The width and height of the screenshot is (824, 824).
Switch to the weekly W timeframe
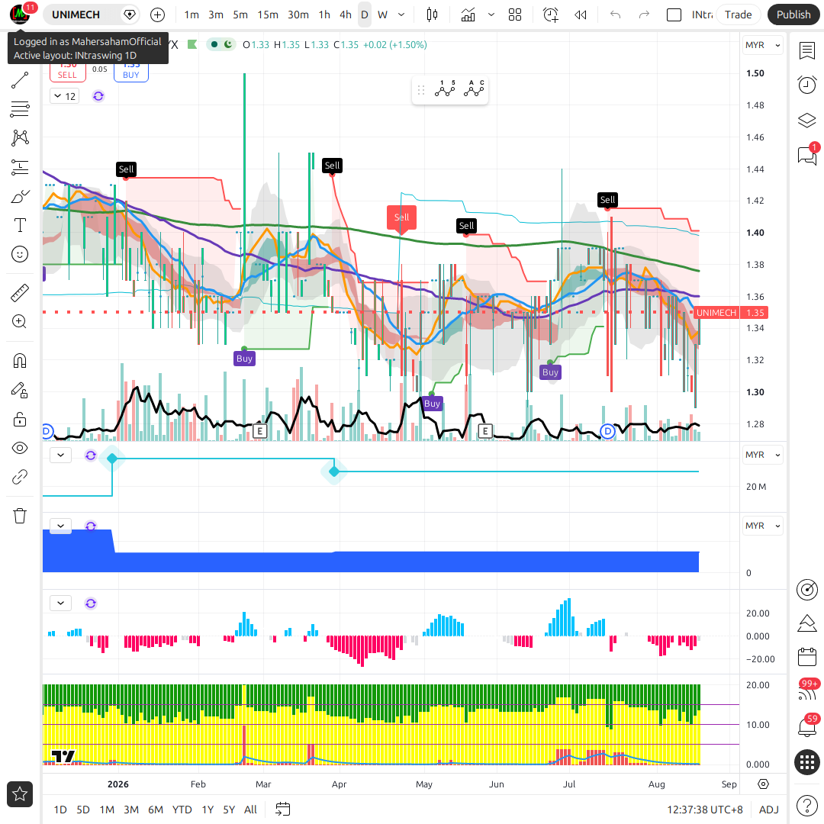[x=382, y=14]
